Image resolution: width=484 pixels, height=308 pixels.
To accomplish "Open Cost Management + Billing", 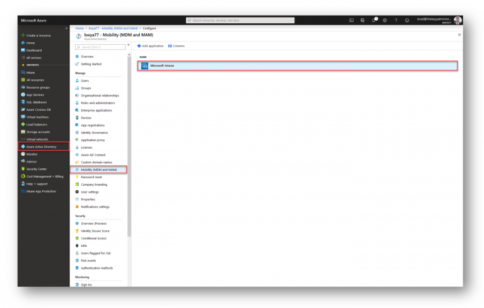I will point(43,176).
